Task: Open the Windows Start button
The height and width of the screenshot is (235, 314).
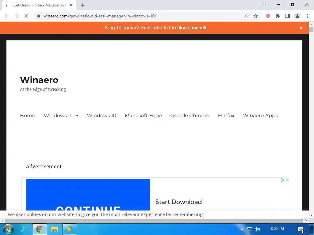Action: pos(8,229)
